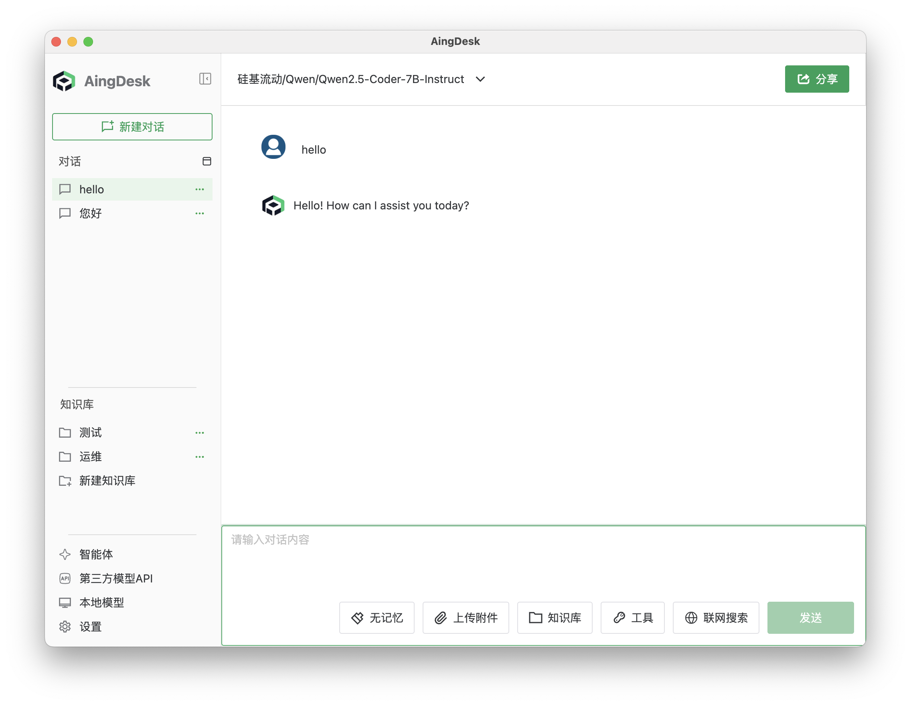Open options menu for the 测试 knowledge base
This screenshot has height=706, width=911.
[200, 433]
